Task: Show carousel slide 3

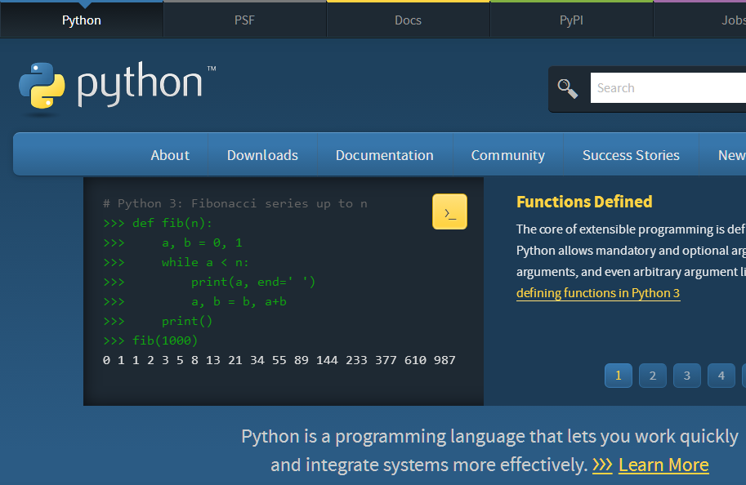Action: click(x=687, y=376)
